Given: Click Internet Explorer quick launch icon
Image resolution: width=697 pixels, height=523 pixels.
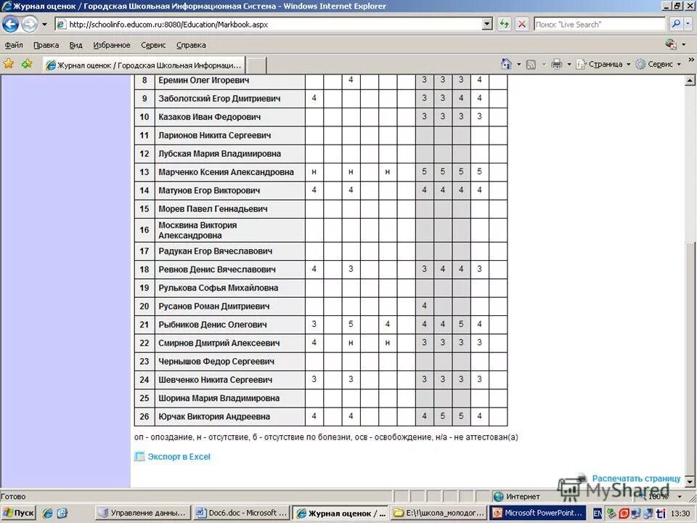Looking at the screenshot, I should 48,514.
